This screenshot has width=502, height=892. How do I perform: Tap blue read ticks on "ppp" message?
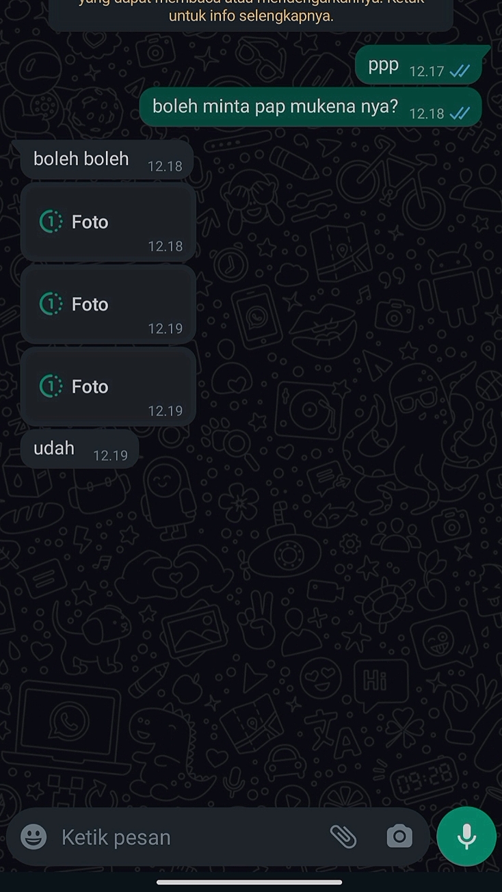tap(460, 71)
